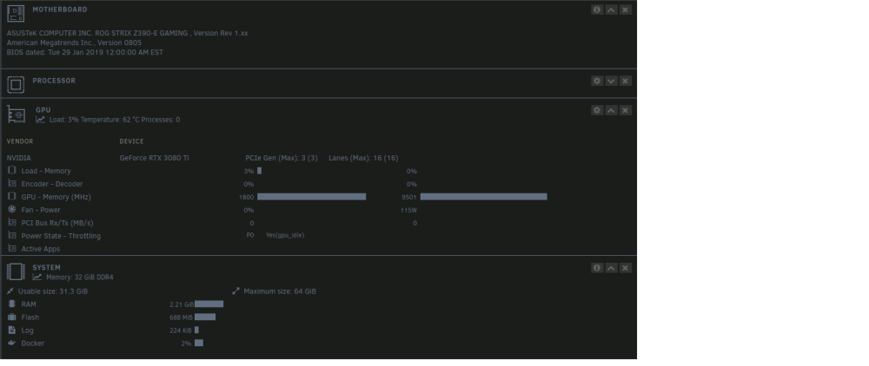Click the memory clock 9501 MHz bar
This screenshot has height=366, width=869.
(484, 197)
